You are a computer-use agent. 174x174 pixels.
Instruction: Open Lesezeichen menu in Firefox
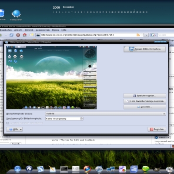point(43,30)
